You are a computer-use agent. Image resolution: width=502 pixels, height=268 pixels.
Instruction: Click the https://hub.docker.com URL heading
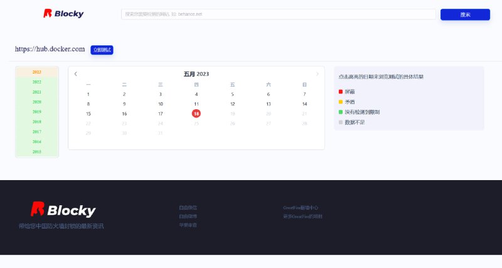(50, 49)
